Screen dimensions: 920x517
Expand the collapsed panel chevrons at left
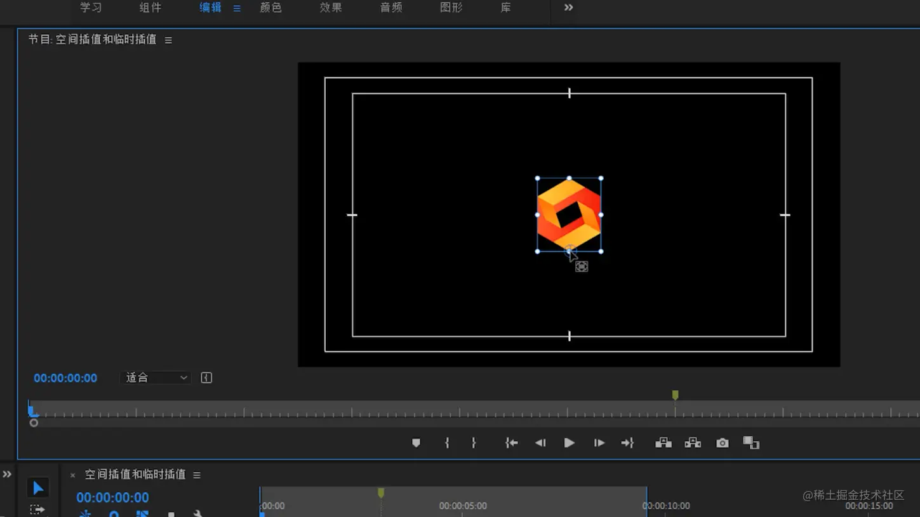point(7,474)
